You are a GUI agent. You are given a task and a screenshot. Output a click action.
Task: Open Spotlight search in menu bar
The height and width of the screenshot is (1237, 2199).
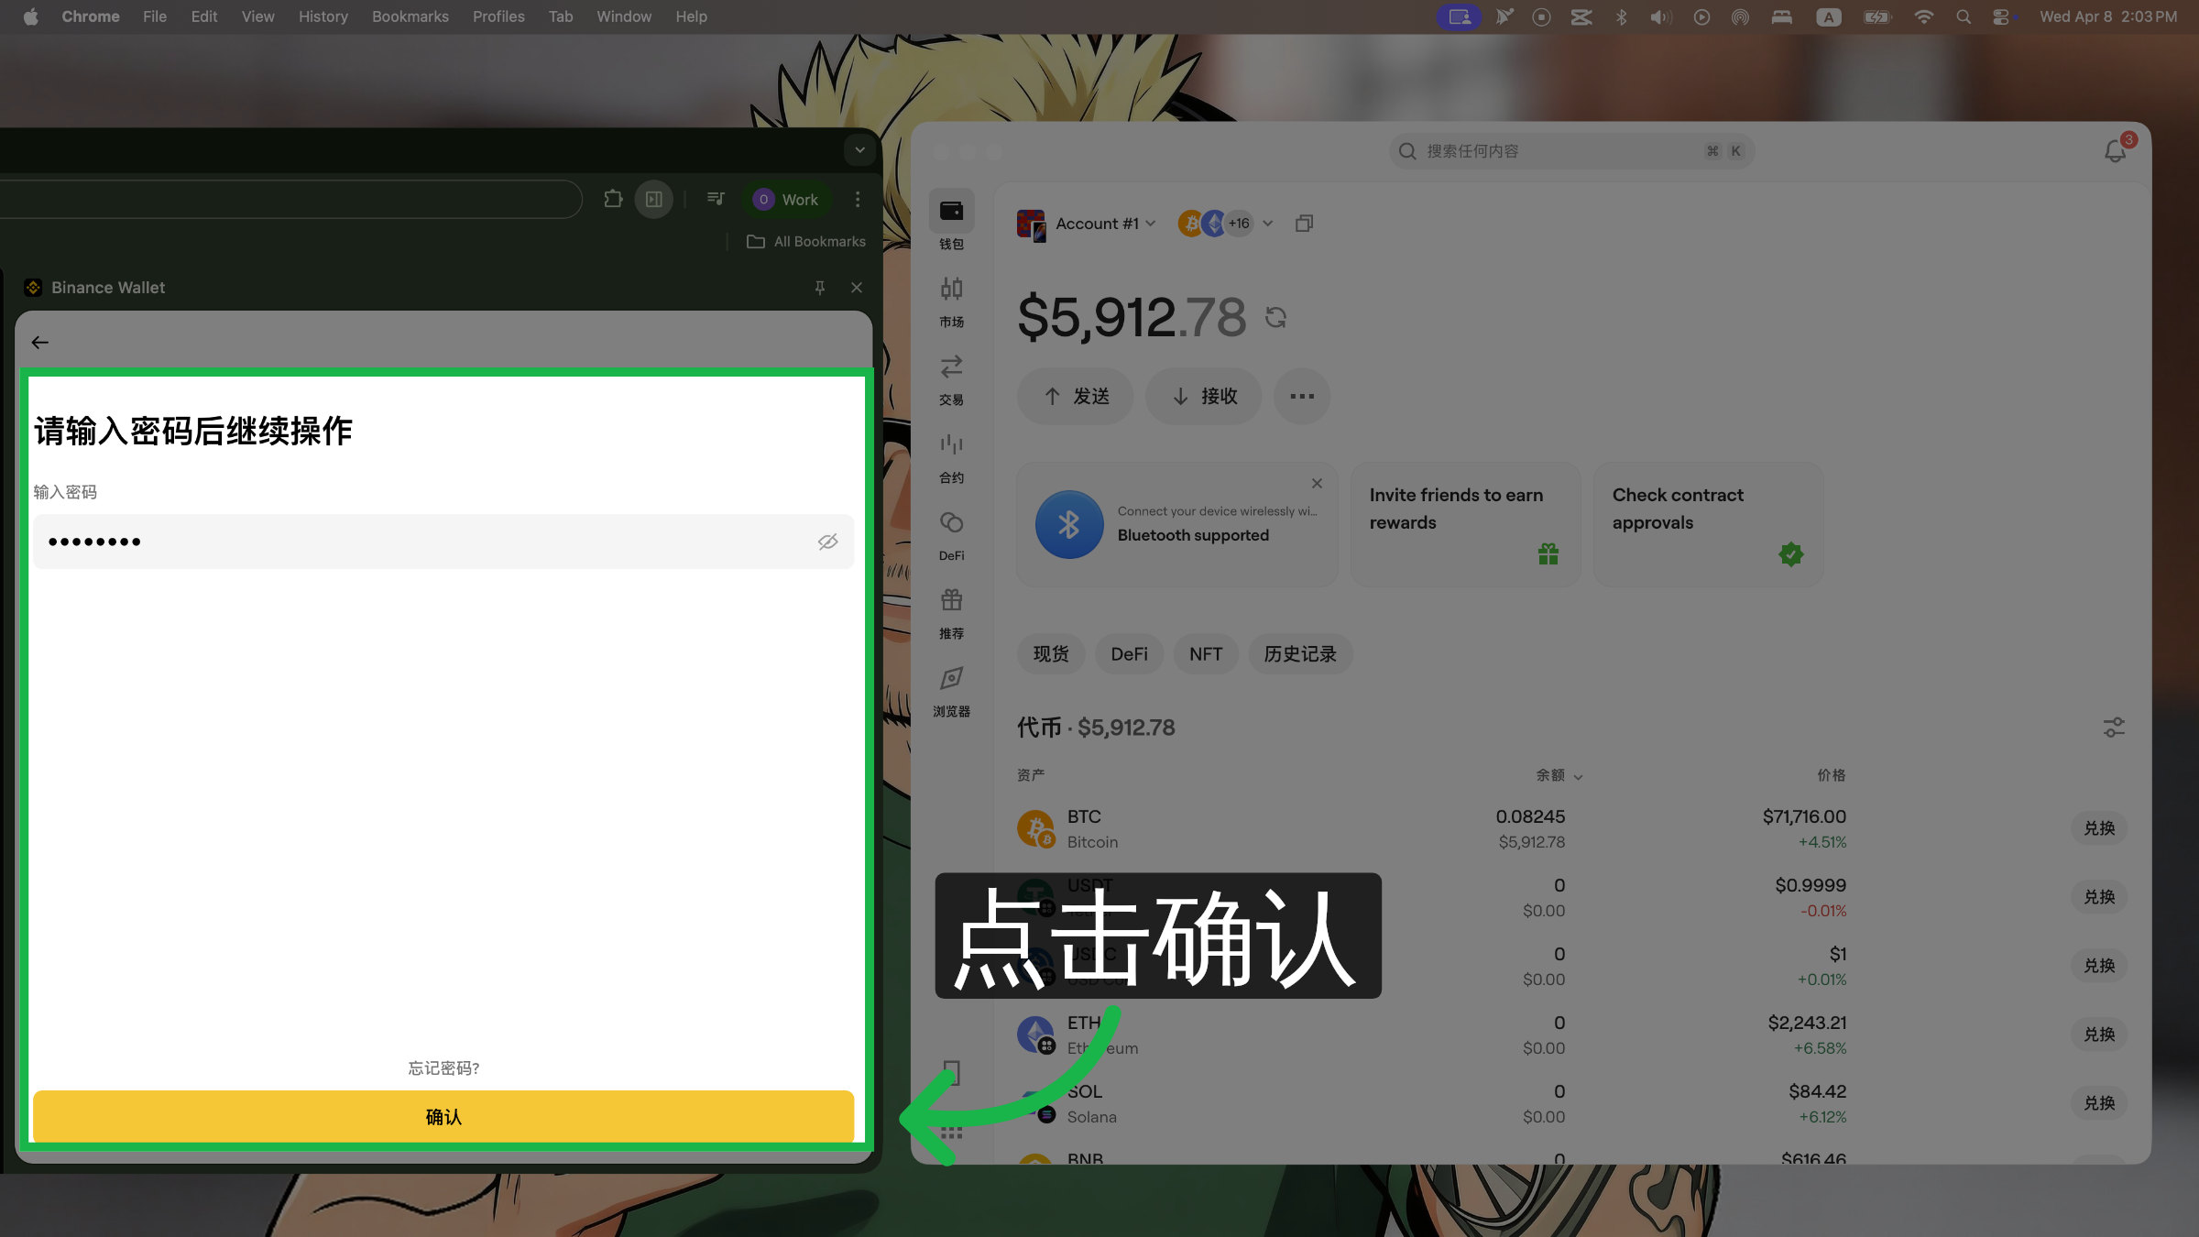[x=1963, y=16]
